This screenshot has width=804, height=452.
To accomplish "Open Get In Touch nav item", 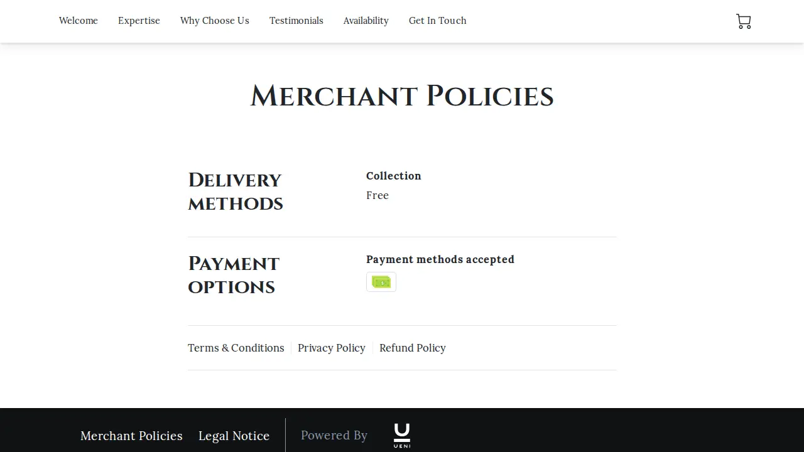I will pyautogui.click(x=438, y=21).
